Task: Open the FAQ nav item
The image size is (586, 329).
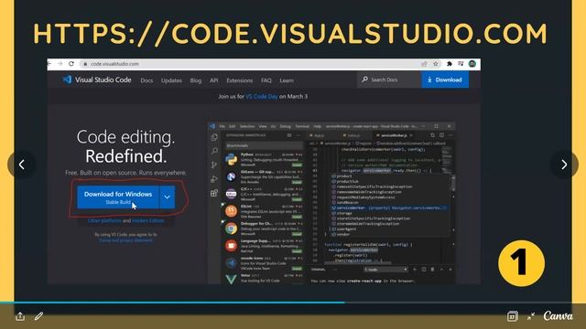Action: click(266, 80)
